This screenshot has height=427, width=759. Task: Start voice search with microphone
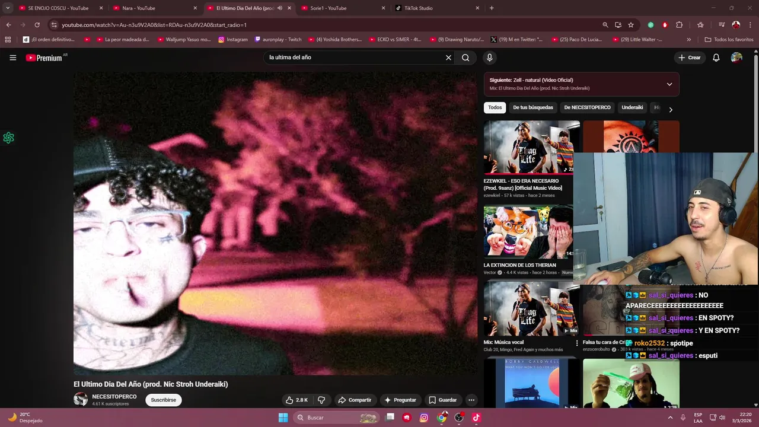[489, 58]
